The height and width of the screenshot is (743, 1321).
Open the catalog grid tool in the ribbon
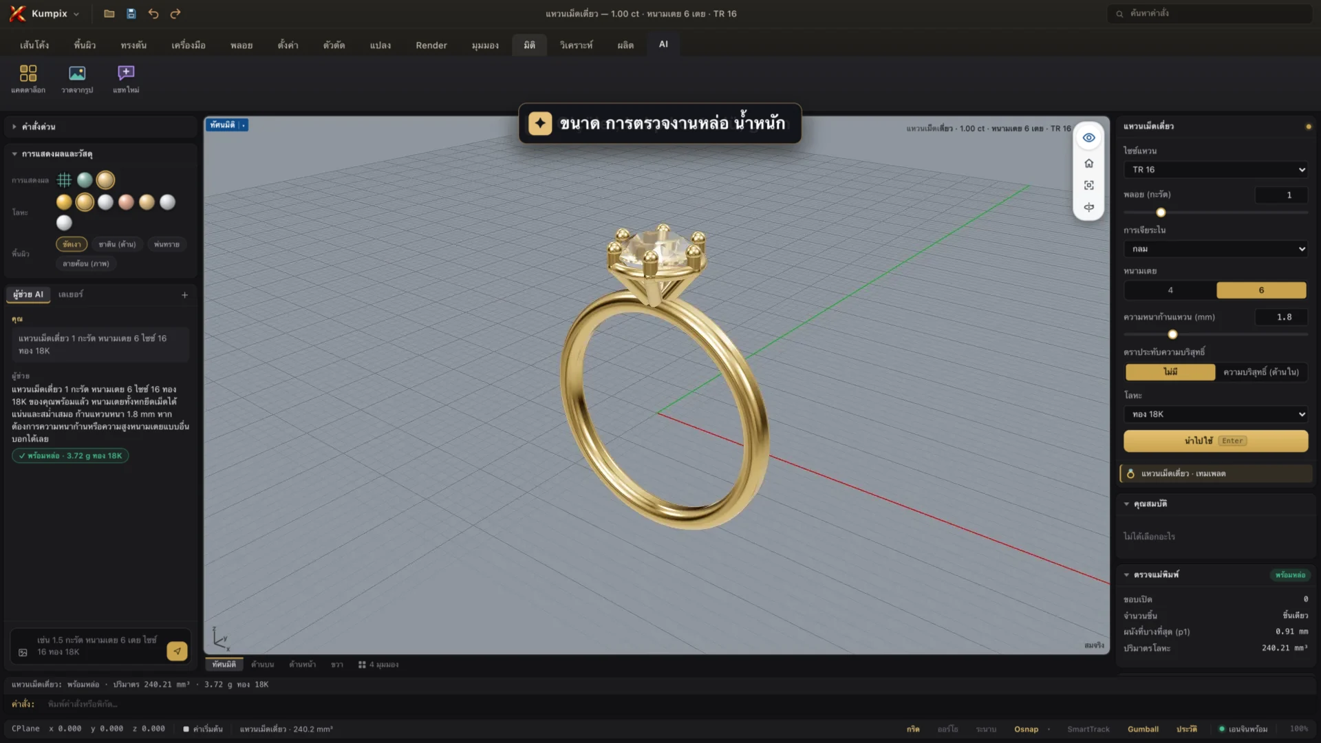click(x=28, y=79)
